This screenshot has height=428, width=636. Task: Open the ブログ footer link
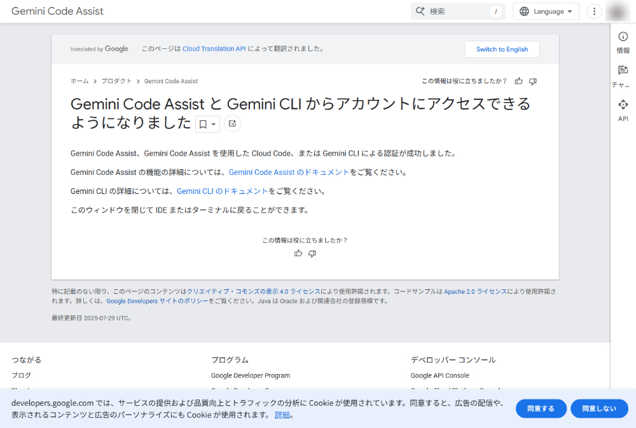[x=21, y=375]
